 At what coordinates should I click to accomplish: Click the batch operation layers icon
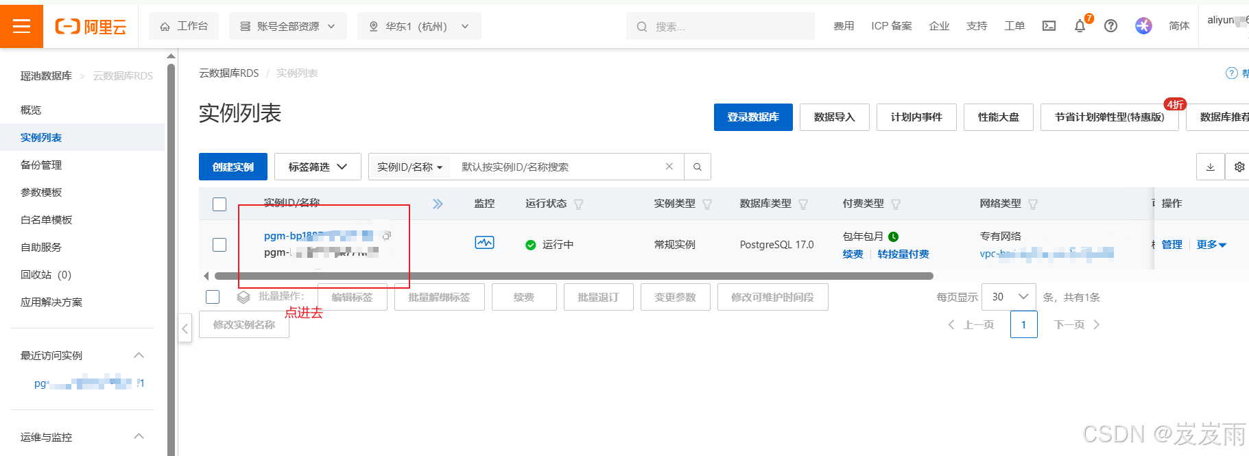coord(243,297)
